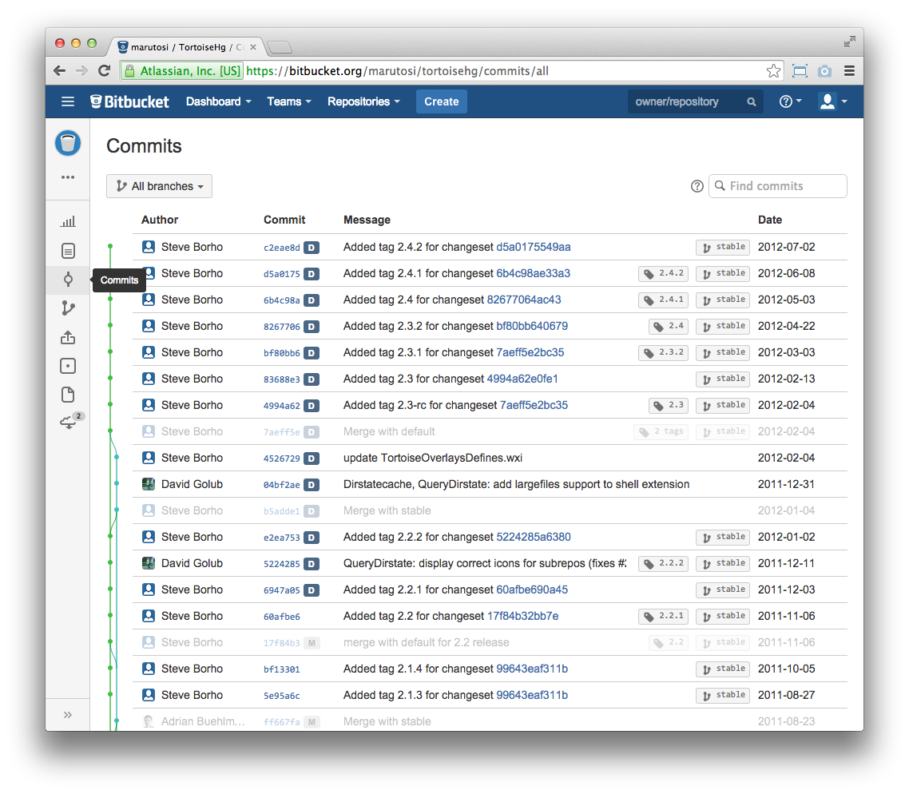Image resolution: width=909 pixels, height=794 pixels.
Task: Click the magnifier icon in the owner/repository search
Action: click(752, 102)
